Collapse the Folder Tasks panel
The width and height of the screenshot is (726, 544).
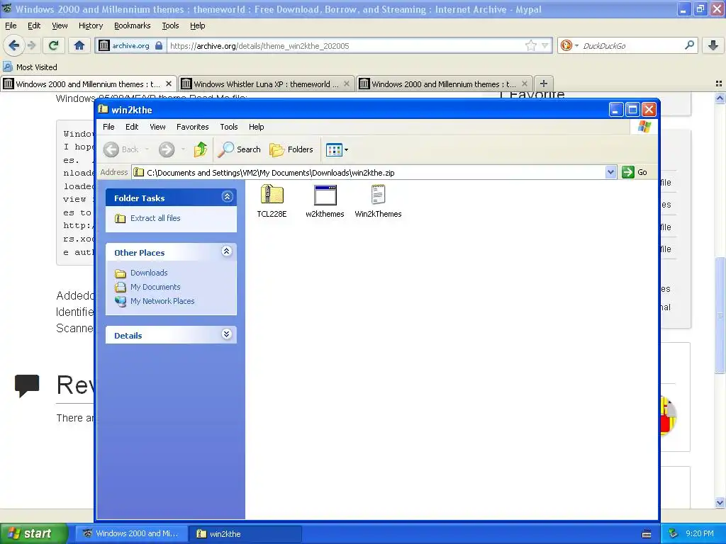click(227, 197)
